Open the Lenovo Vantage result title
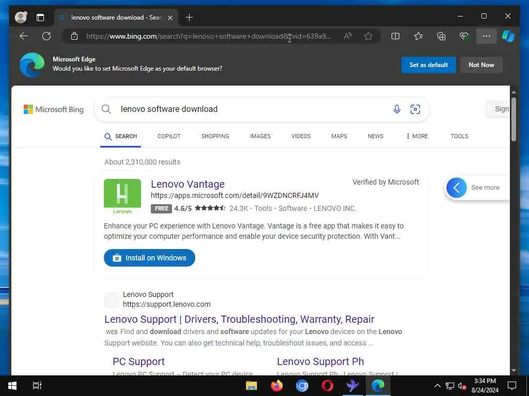 188,184
